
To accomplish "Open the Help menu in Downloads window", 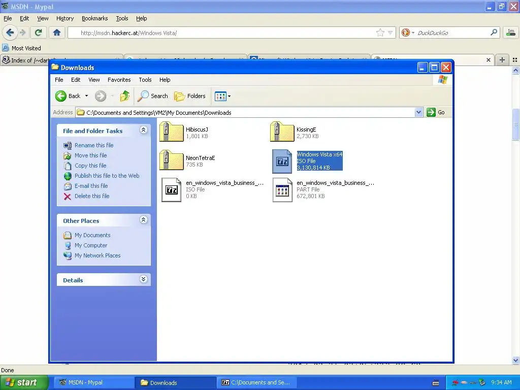I will click(165, 80).
